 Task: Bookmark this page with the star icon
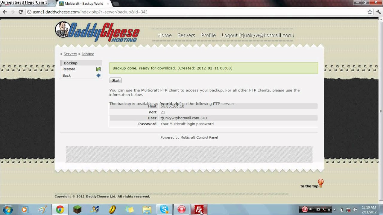pyautogui.click(x=370, y=12)
